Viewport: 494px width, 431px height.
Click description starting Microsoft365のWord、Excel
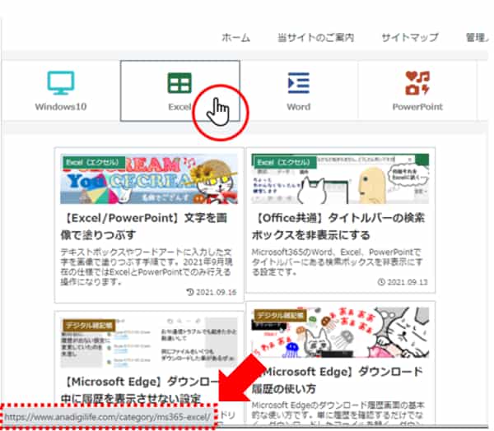click(x=337, y=262)
